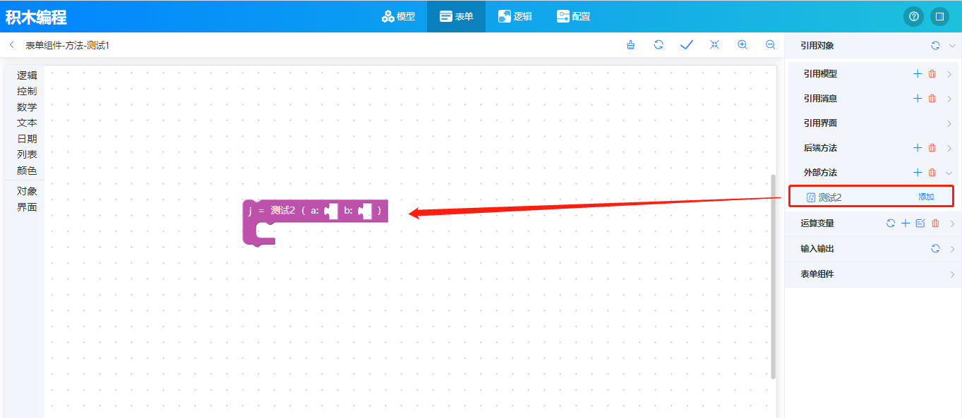Add a new 引用消息 with plus icon
This screenshot has height=418, width=962.
[918, 99]
